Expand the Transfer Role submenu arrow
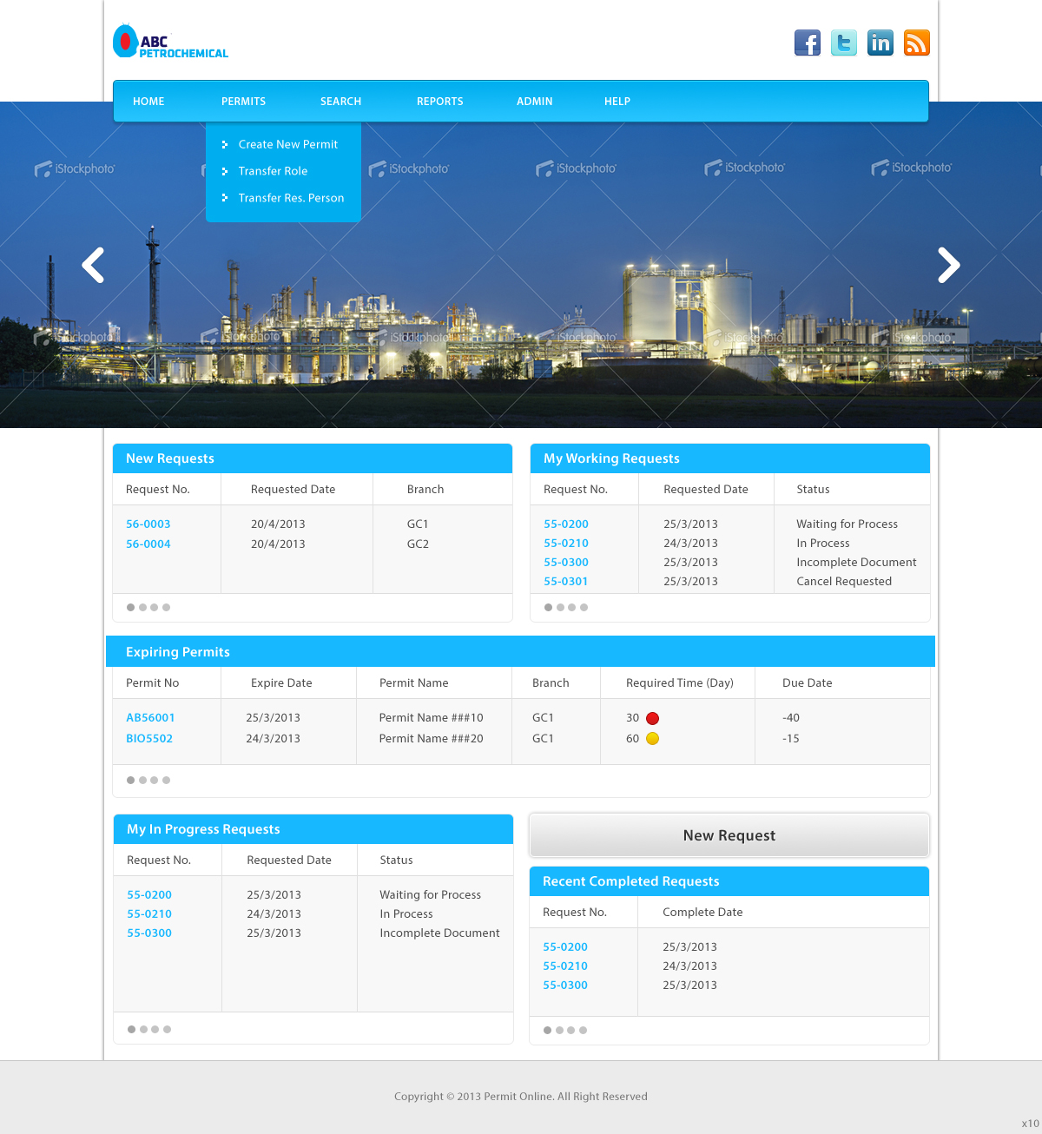 (x=226, y=171)
